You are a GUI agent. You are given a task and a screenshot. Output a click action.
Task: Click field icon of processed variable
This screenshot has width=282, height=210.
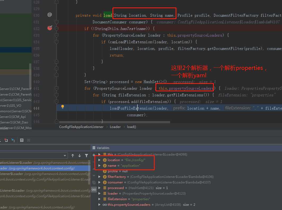click(105, 188)
